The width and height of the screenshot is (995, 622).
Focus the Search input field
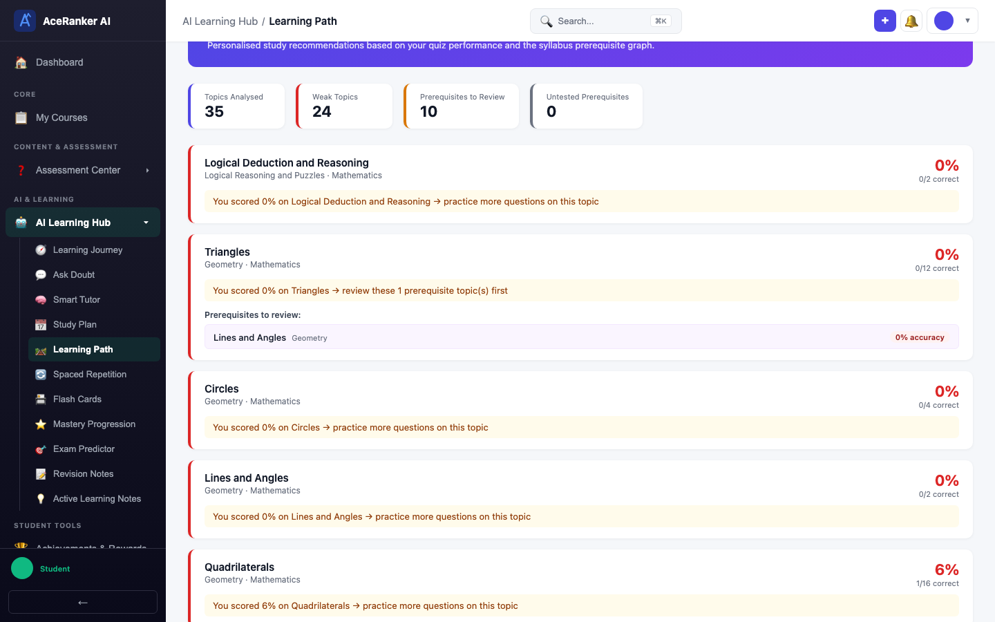[606, 21]
